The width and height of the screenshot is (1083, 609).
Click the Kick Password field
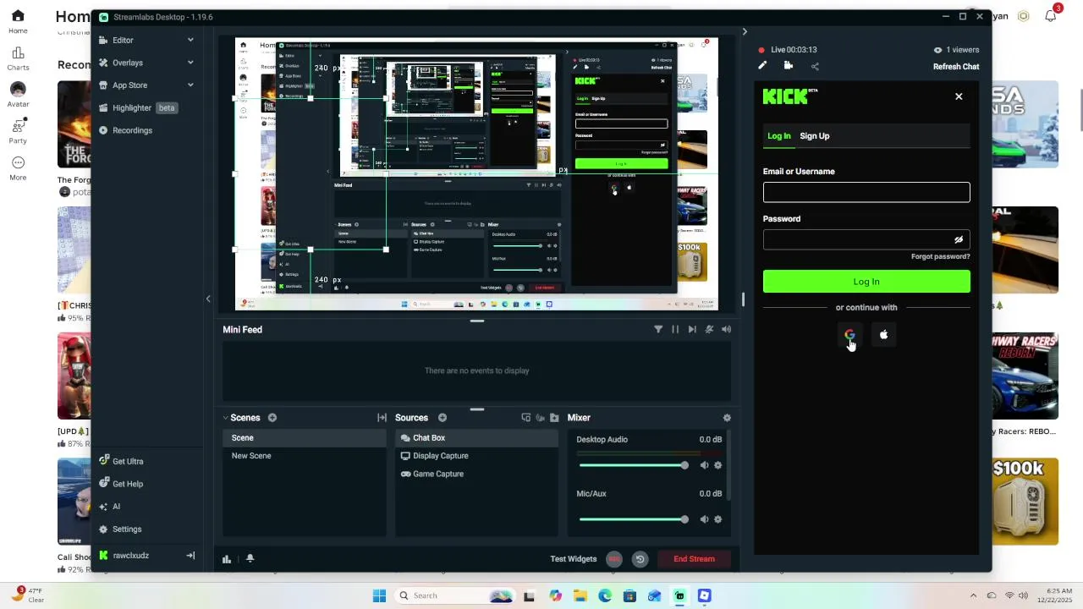click(866, 239)
